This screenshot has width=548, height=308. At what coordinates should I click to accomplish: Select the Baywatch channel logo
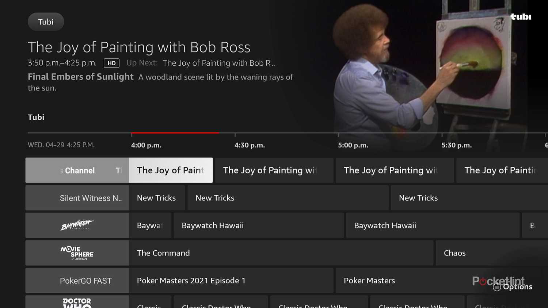(x=76, y=225)
